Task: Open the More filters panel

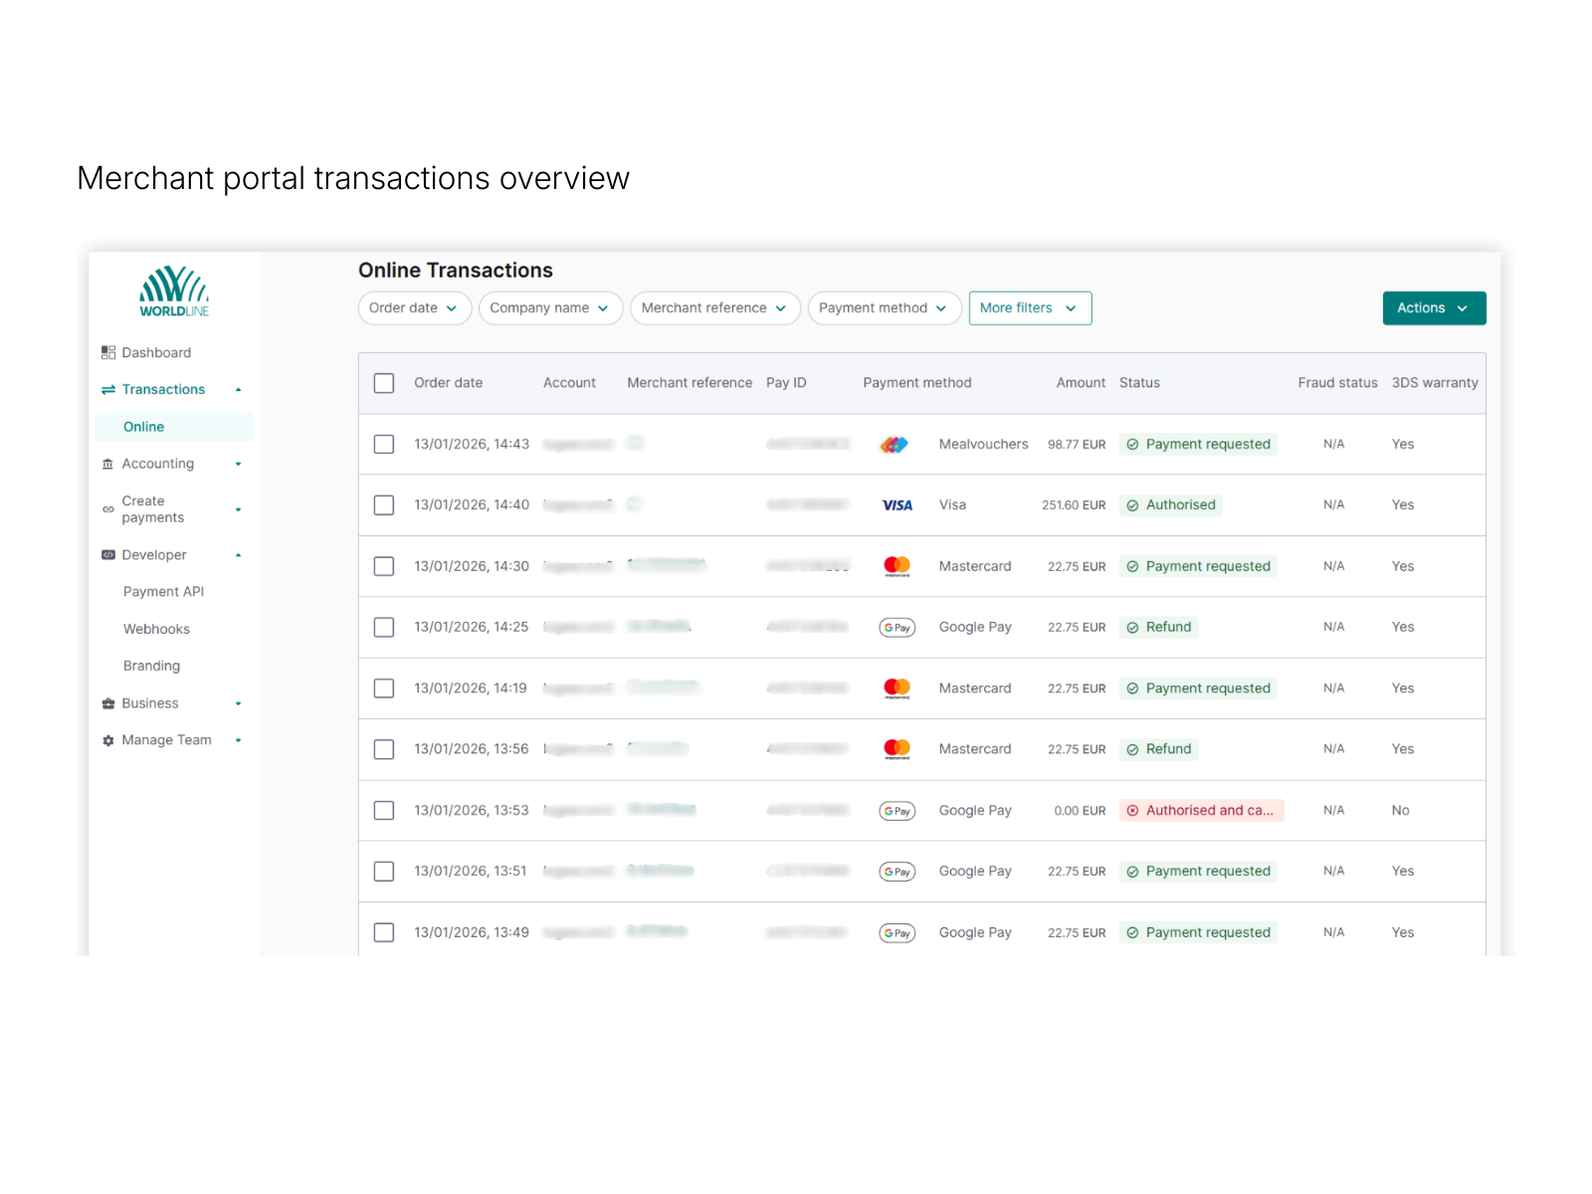Action: 1029,307
